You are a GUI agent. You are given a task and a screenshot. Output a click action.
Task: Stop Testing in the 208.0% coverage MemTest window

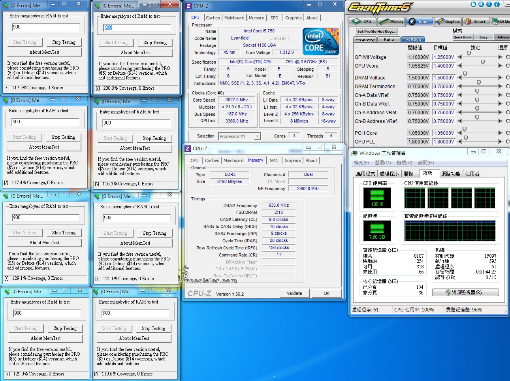click(155, 43)
